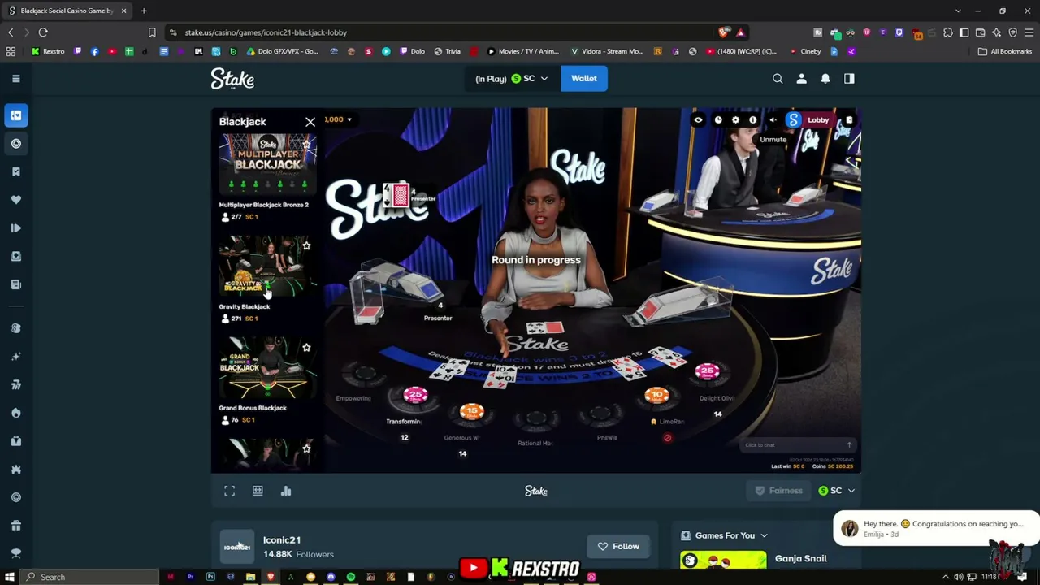Enter fullscreen game mode

[x=230, y=491]
